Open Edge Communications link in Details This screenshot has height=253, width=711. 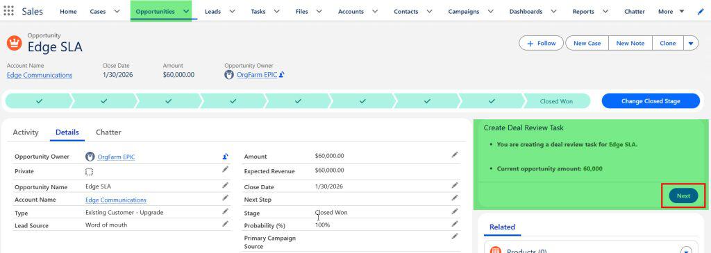pyautogui.click(x=116, y=200)
